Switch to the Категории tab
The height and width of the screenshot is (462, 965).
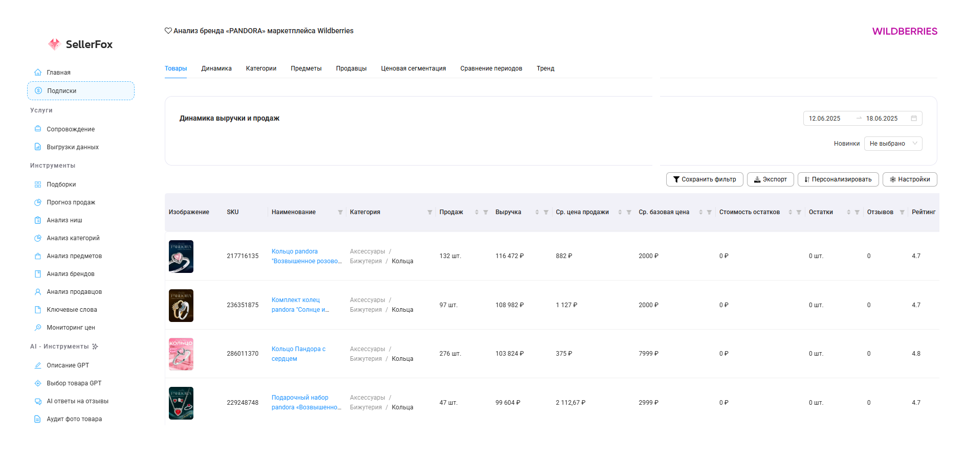click(261, 68)
